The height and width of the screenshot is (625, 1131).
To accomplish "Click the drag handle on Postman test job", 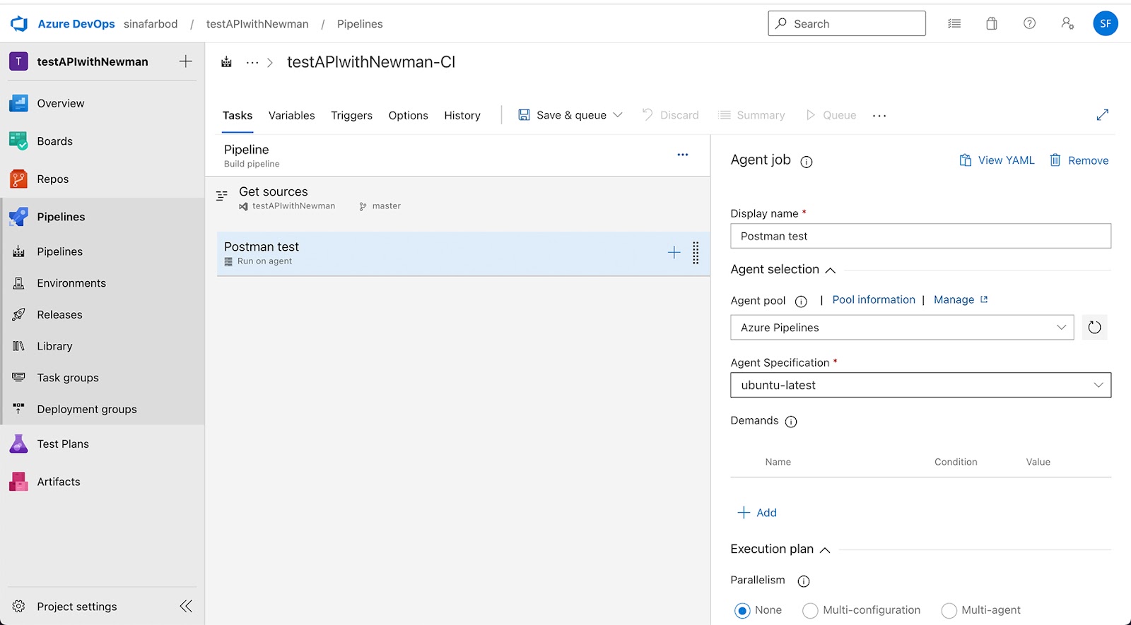I will coord(696,253).
